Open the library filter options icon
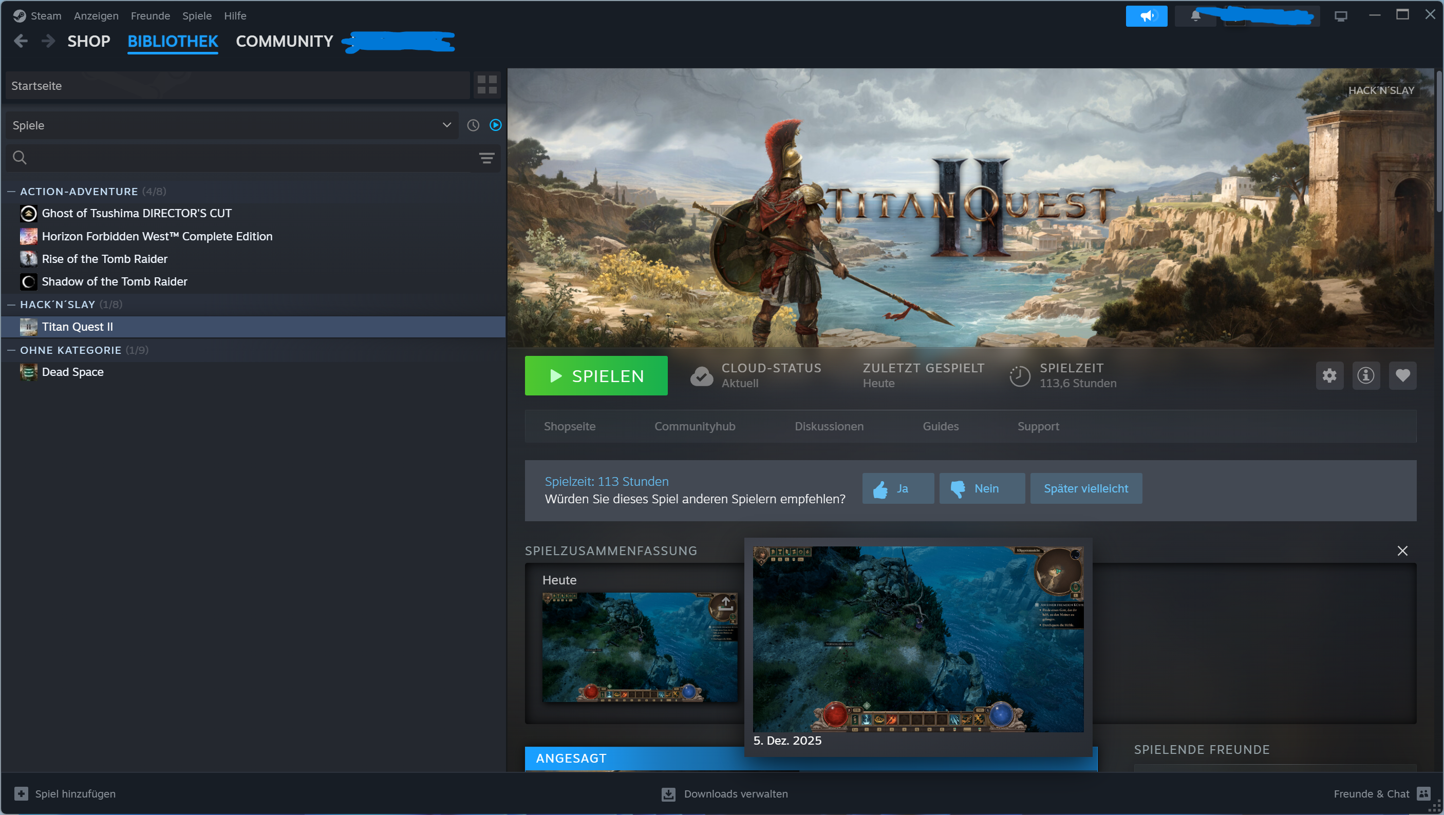Image resolution: width=1444 pixels, height=815 pixels. 486,158
